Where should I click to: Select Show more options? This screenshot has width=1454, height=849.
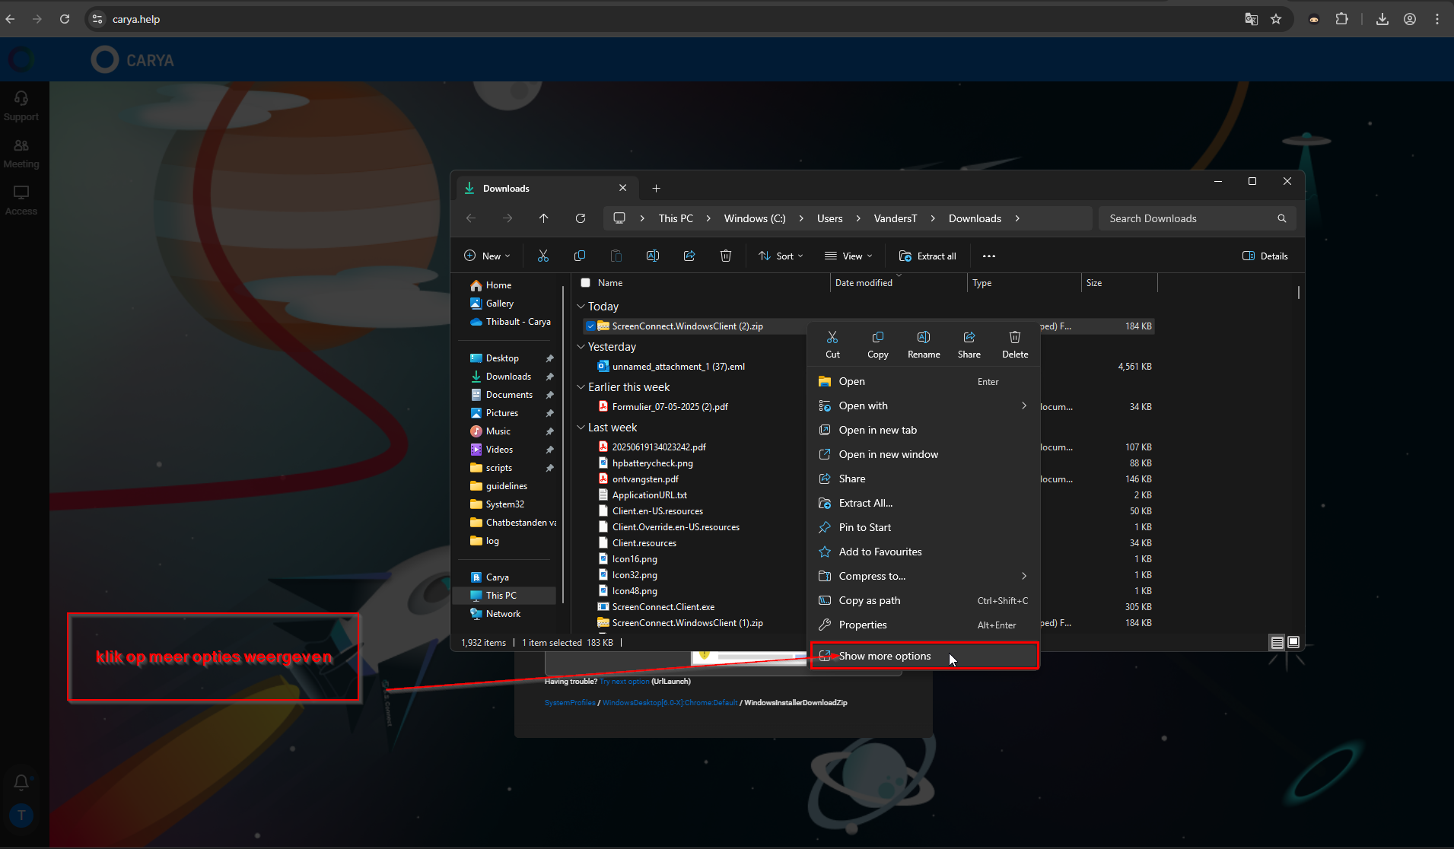click(924, 656)
